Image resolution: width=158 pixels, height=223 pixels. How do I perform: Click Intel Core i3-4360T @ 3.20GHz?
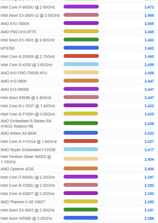click(28, 194)
